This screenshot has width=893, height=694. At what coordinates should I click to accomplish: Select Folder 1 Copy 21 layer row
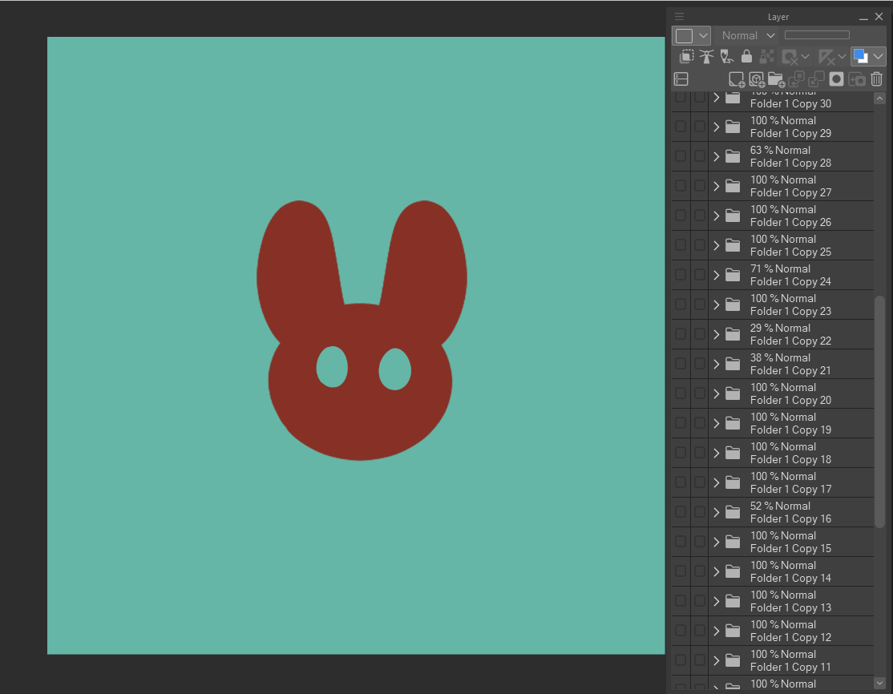(772, 363)
